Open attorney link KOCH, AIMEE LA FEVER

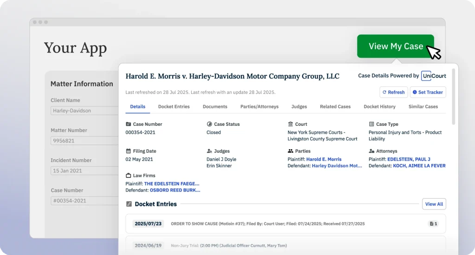(x=419, y=166)
